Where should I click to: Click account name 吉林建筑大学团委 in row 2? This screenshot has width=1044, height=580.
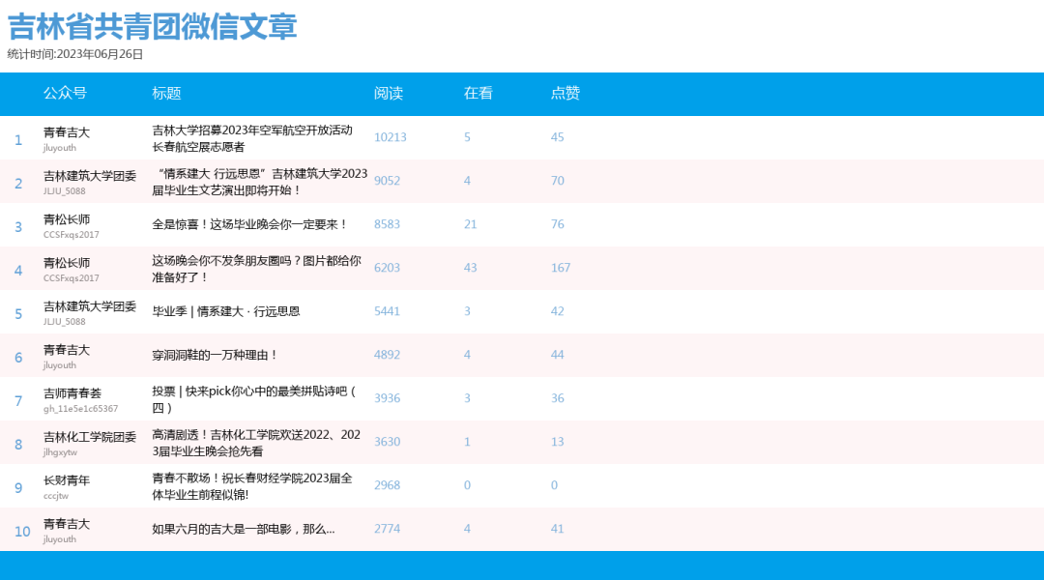[x=90, y=176]
